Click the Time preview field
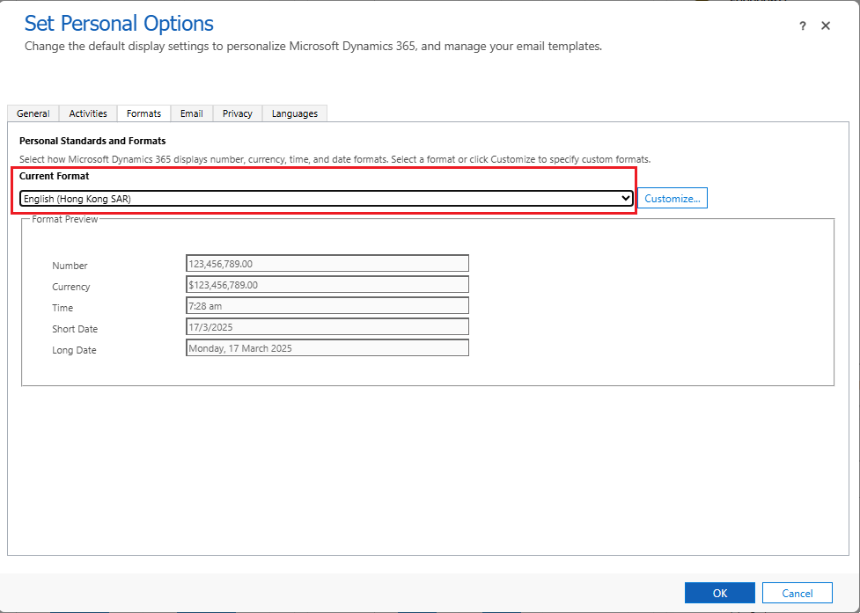The width and height of the screenshot is (860, 613). pos(327,305)
